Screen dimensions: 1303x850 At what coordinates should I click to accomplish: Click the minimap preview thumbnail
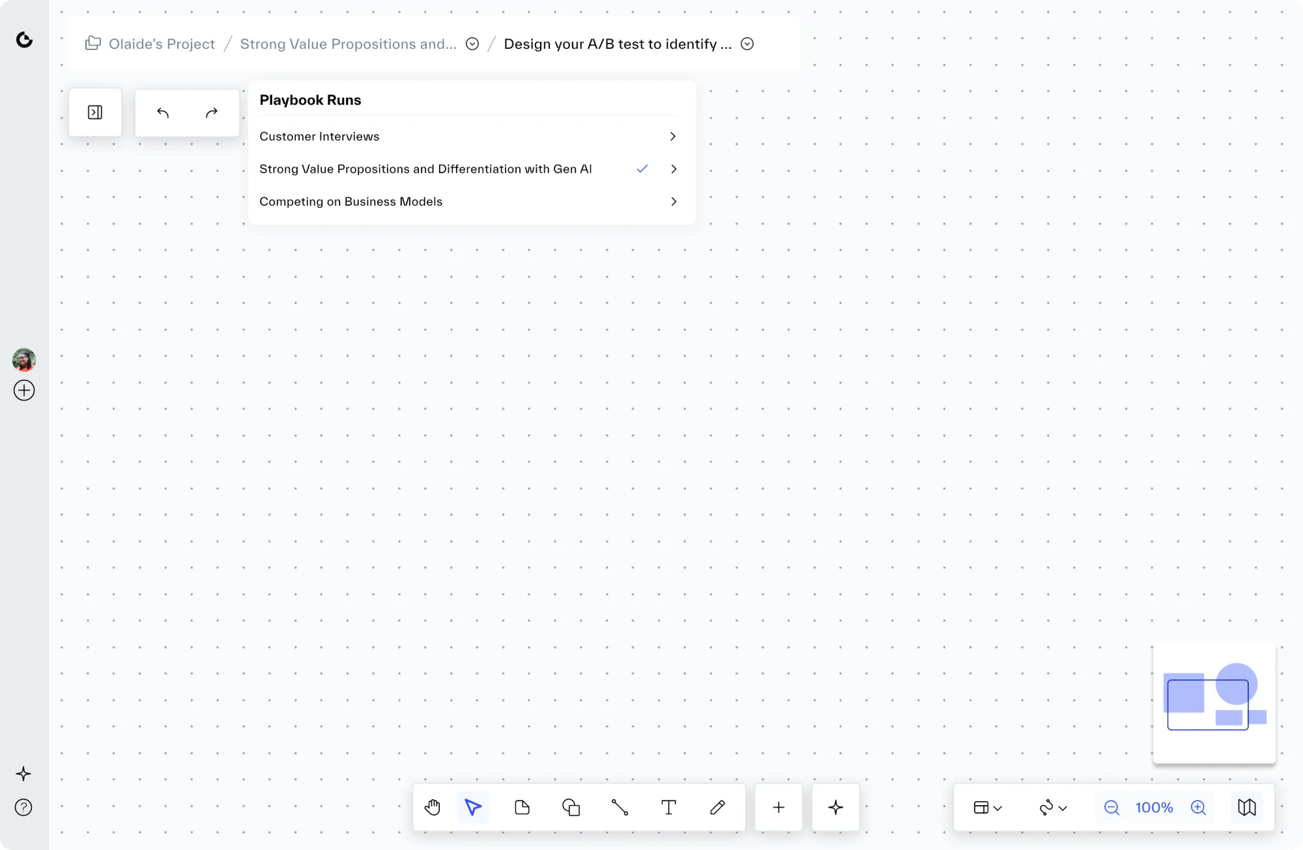pos(1214,703)
